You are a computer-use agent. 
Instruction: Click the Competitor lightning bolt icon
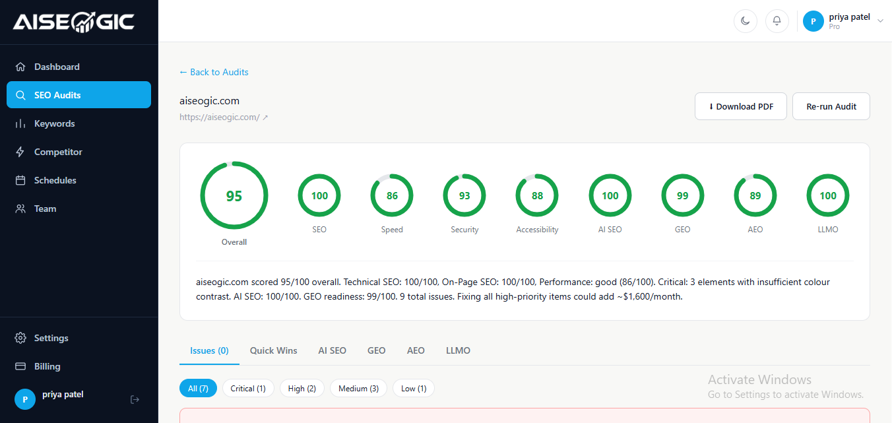coord(20,152)
